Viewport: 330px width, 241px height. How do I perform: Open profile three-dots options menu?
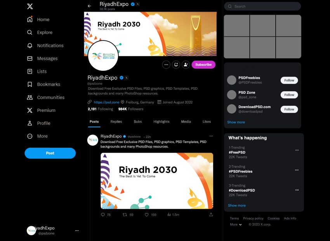click(166, 65)
